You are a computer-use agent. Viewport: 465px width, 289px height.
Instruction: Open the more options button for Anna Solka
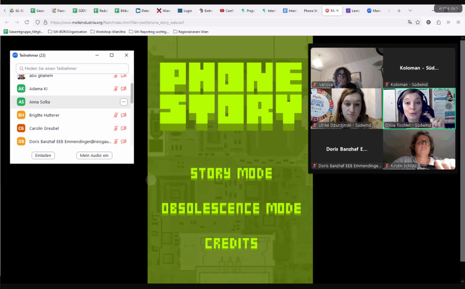tap(124, 102)
